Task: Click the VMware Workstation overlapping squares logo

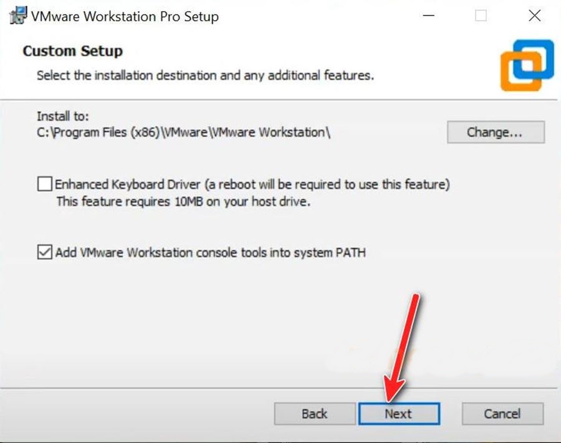Action: (527, 65)
